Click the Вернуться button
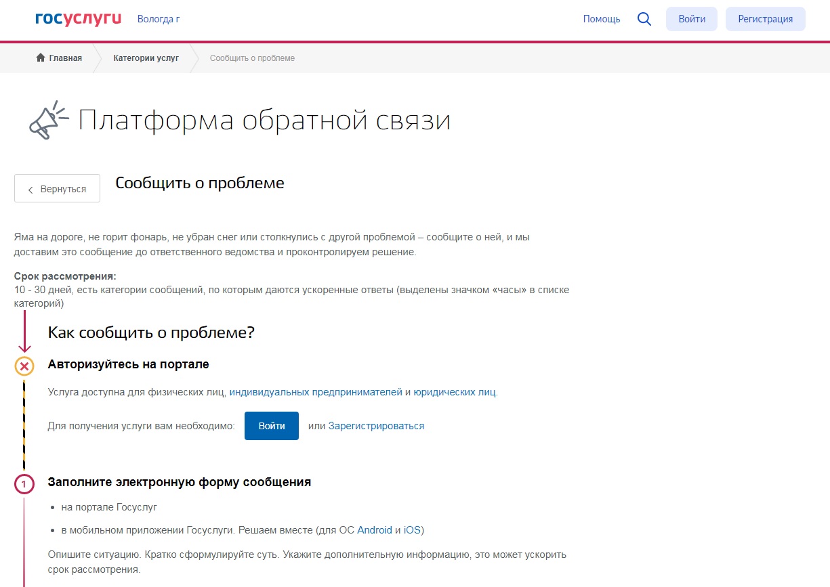830x587 pixels. pos(57,188)
